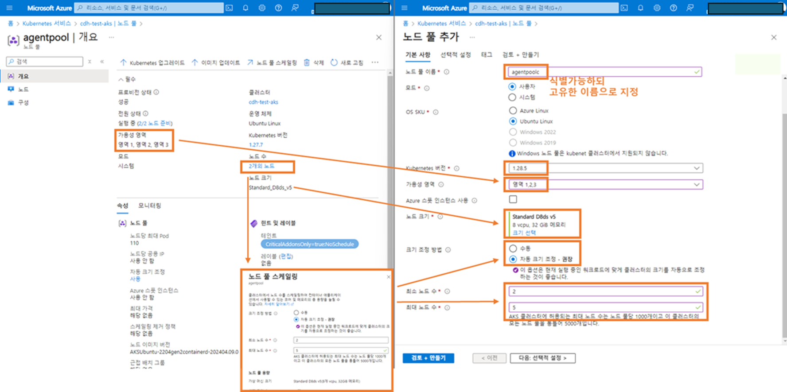Open settings gear in left window header

click(x=262, y=8)
